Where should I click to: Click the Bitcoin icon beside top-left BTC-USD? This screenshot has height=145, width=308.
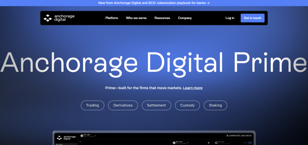coord(82,136)
